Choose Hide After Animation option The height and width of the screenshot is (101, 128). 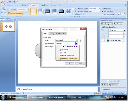click(66, 56)
